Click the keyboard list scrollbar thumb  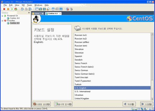click(152, 89)
